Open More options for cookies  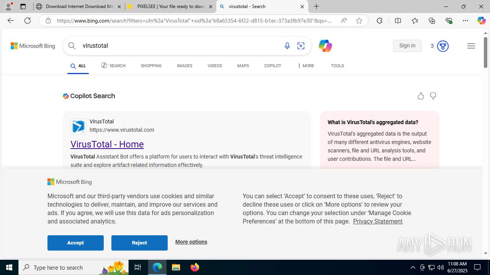(x=191, y=242)
